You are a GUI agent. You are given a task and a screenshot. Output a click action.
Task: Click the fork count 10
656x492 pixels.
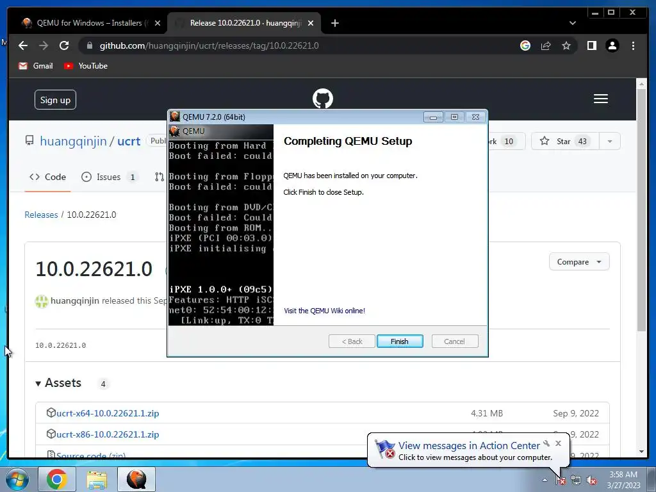tap(508, 142)
